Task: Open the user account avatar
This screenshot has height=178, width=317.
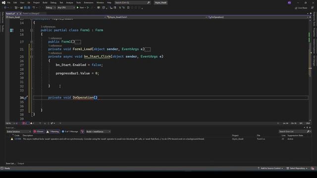Action: [x=289, y=2]
